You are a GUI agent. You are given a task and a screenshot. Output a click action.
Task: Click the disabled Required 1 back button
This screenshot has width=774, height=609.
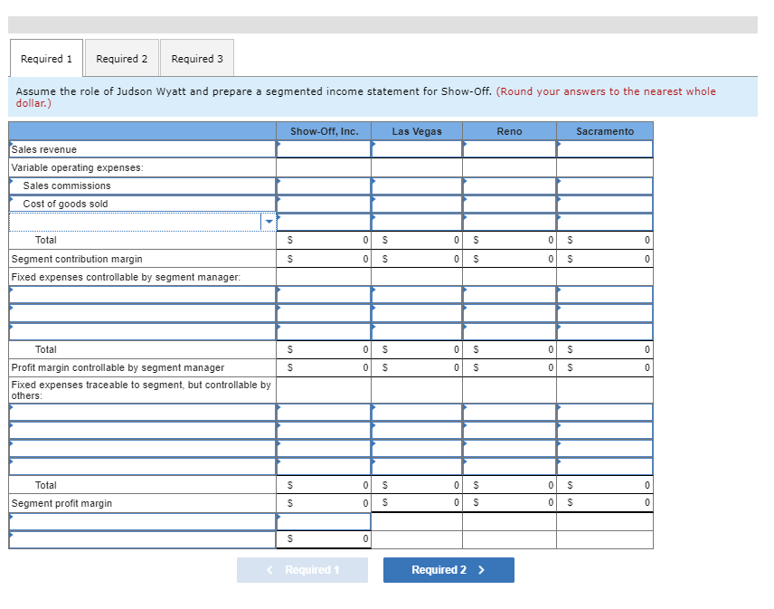[x=302, y=569]
